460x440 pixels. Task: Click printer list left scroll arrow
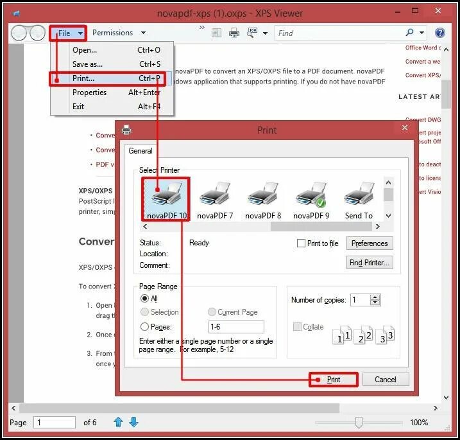(145, 227)
